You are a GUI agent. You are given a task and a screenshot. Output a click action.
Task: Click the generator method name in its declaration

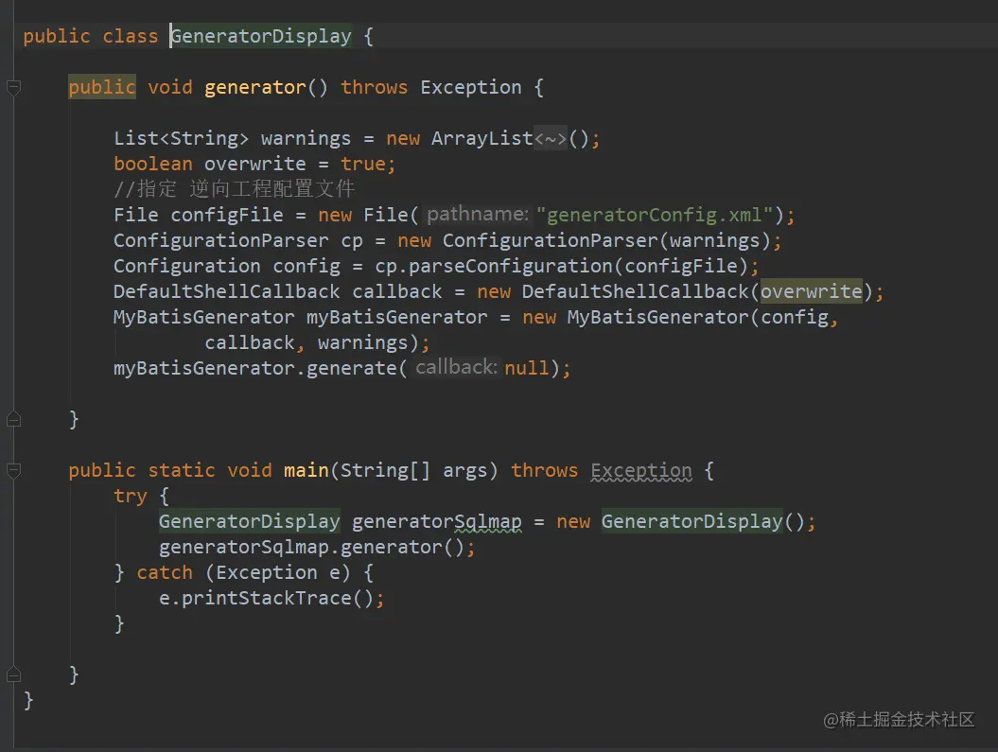pyautogui.click(x=255, y=87)
